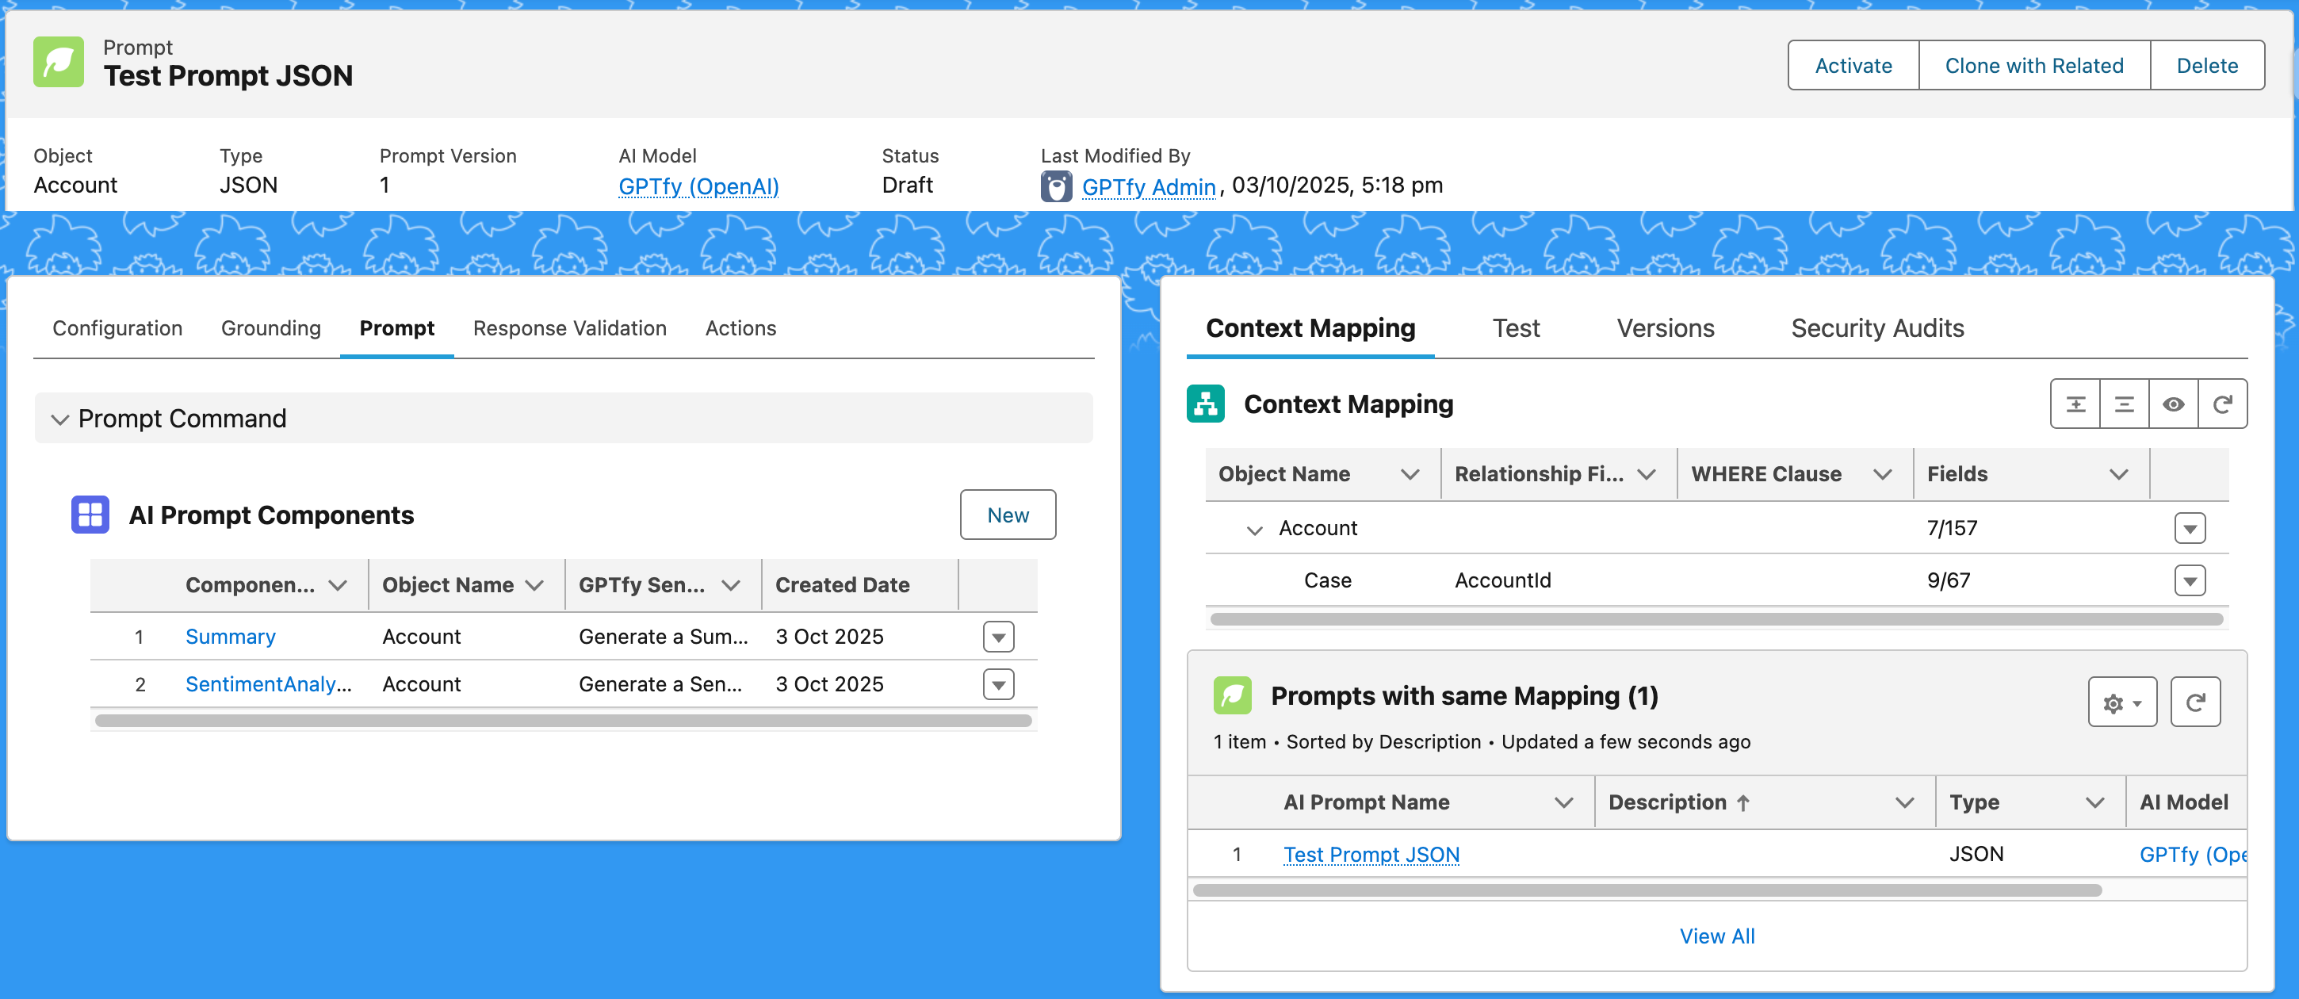Collapse the Prompt Command section
This screenshot has width=2299, height=999.
coord(59,419)
